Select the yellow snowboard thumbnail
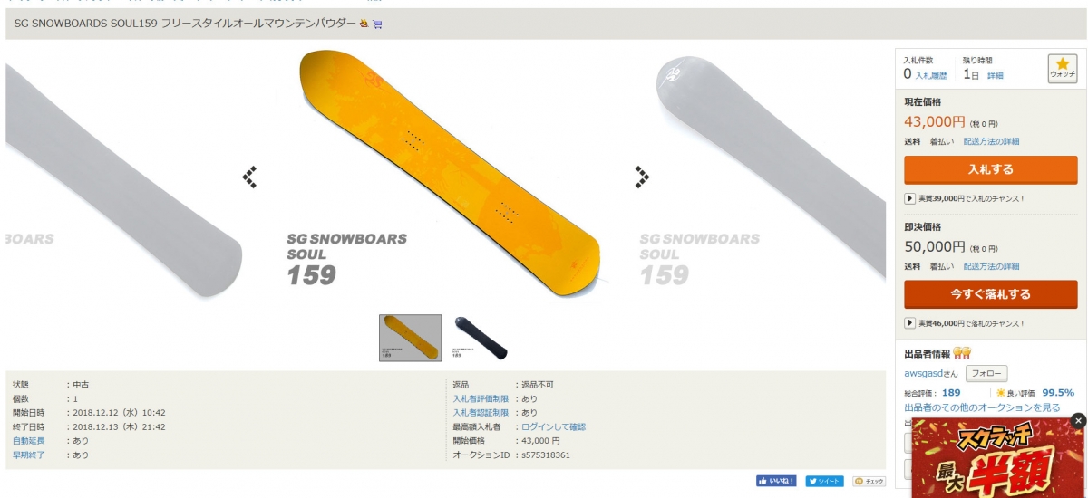The width and height of the screenshot is (1088, 498). (411, 338)
